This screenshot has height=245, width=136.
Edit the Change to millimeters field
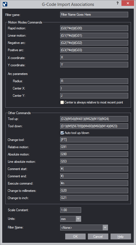(x=94, y=190)
